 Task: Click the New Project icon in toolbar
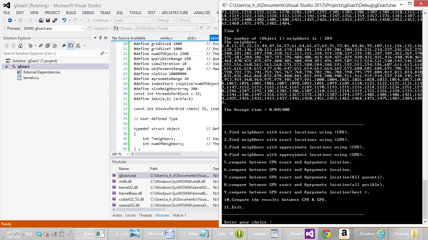[x=30, y=20]
